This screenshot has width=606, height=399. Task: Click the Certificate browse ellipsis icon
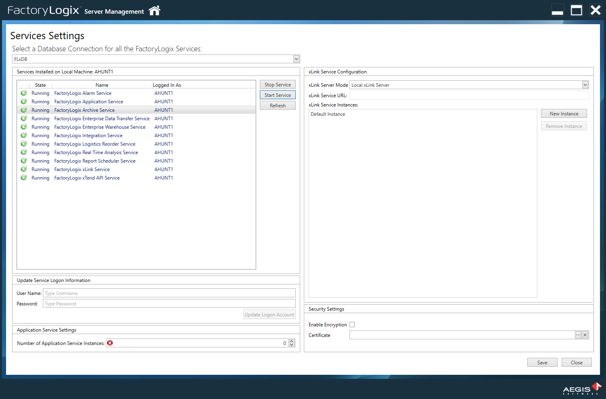coord(578,335)
